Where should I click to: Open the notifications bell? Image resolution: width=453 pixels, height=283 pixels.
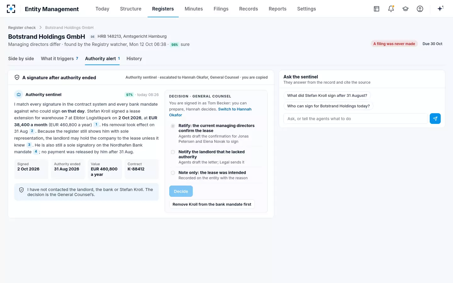point(391,9)
